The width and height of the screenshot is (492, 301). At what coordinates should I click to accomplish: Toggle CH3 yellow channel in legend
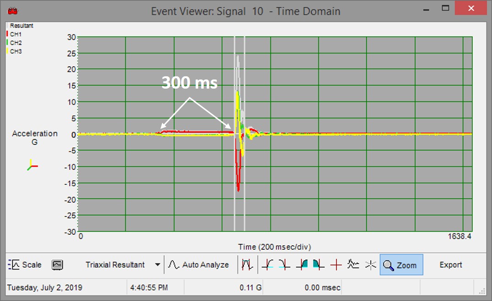pos(14,51)
